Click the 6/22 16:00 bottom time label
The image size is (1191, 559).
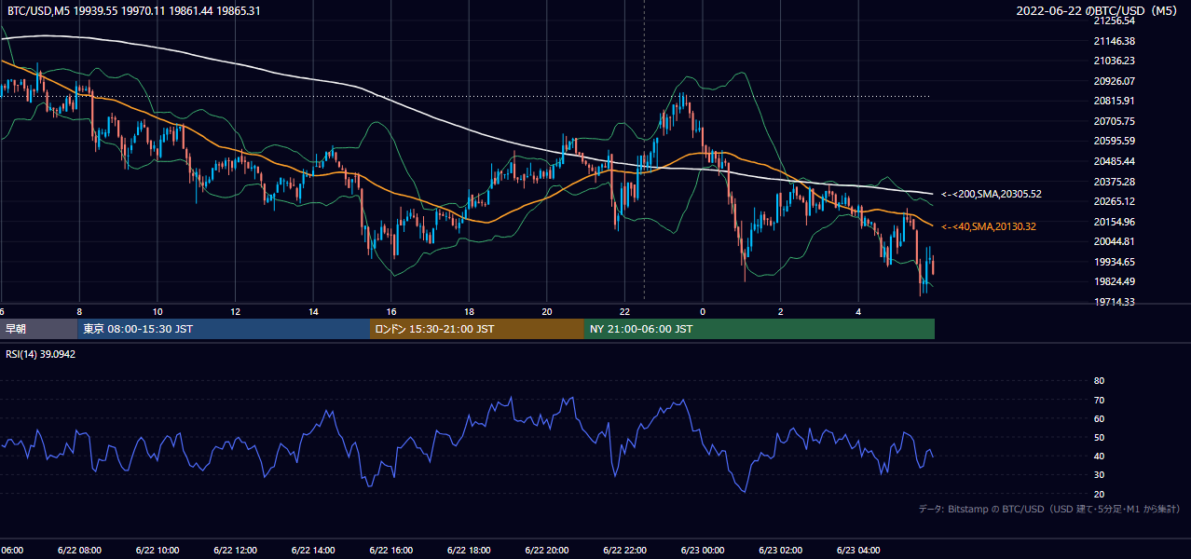coord(391,550)
